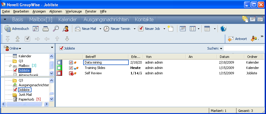266x114 pixels.
Task: Click the printer icon in toolbar
Action: coord(46,29)
